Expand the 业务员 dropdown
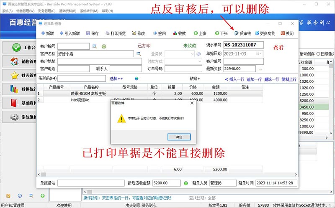 tap(192, 54)
